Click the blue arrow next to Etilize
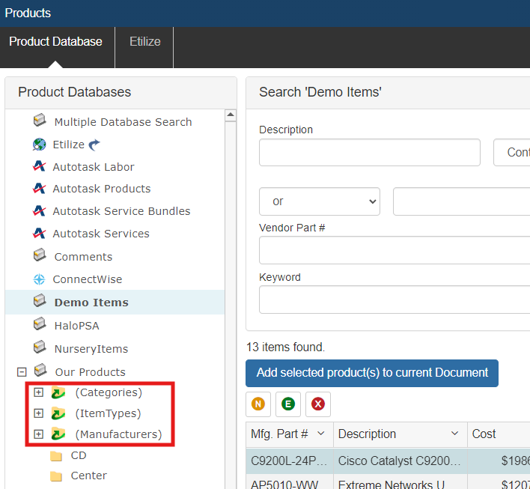This screenshot has height=489, width=530. point(94,145)
